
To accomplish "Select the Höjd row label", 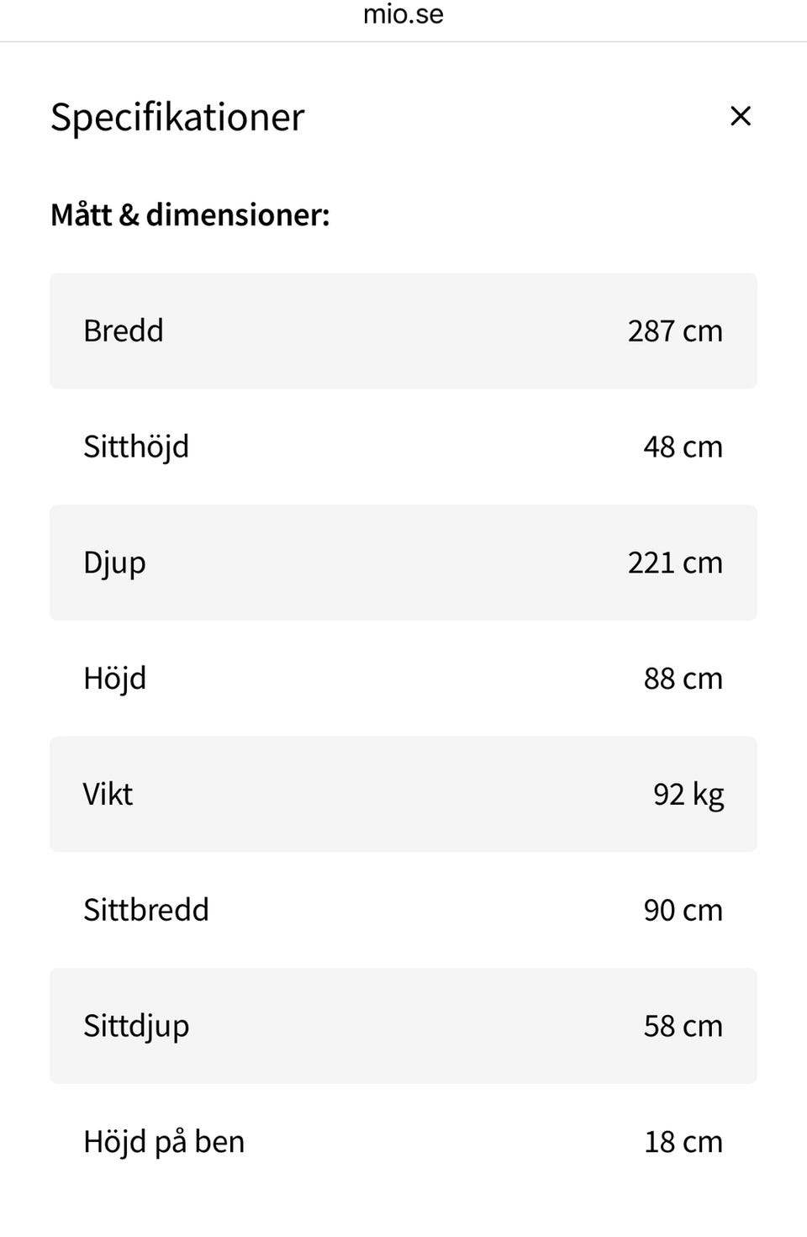I will 114,679.
